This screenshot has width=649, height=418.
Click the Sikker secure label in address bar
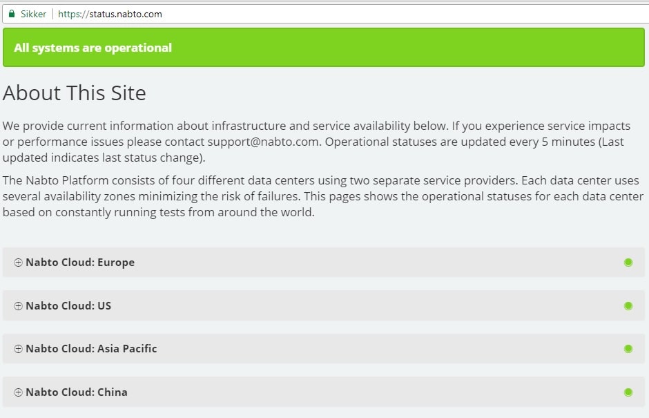coord(34,14)
